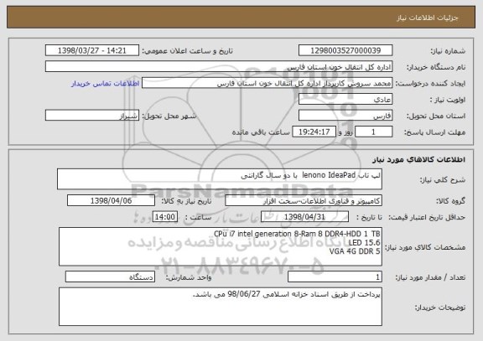Image resolution: width=483 pixels, height=341 pixels.
Task: Click the time field showing 14:00
Action: (x=165, y=217)
